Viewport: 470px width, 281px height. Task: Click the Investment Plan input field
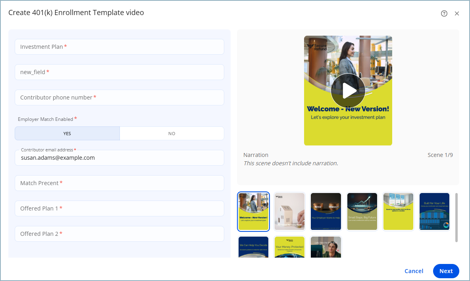[119, 47]
